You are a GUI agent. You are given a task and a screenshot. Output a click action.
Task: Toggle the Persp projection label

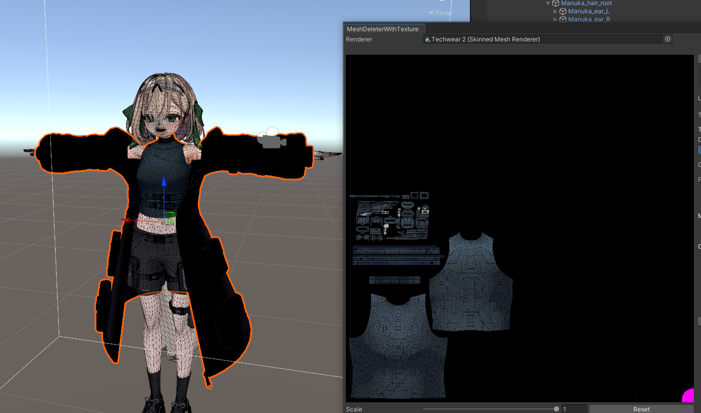pos(441,12)
